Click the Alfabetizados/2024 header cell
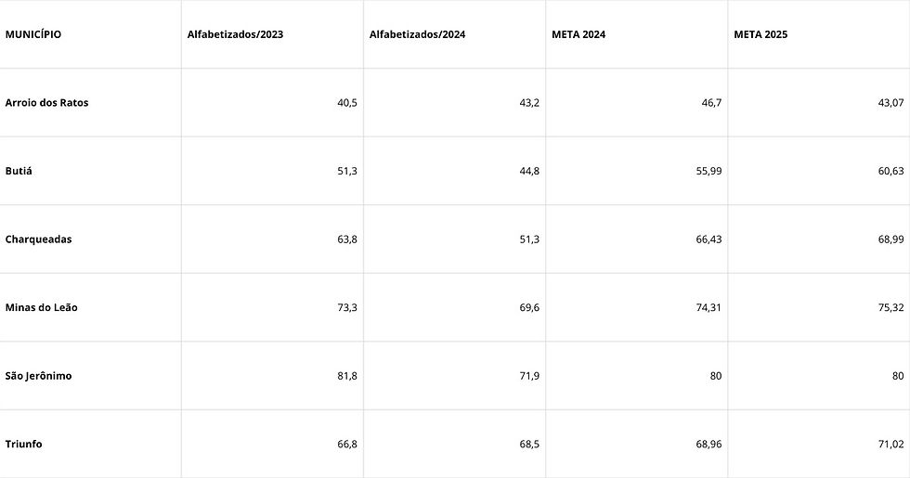910x478 pixels. click(x=417, y=35)
